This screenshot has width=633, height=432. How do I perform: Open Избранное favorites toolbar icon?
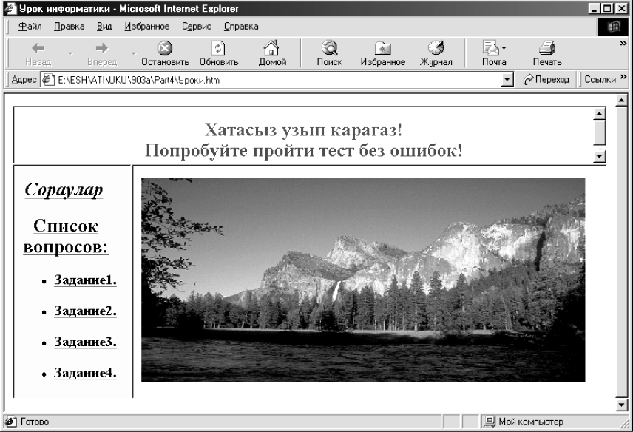coord(382,48)
